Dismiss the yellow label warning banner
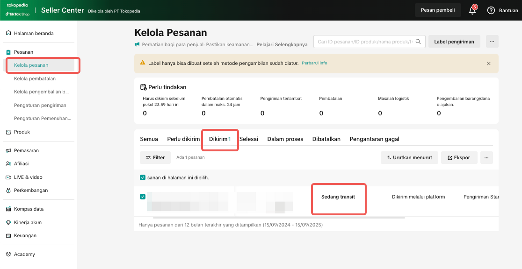The width and height of the screenshot is (522, 269). [489, 64]
